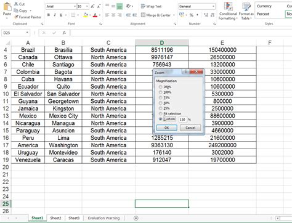Click the custom zoom percentage field
This screenshot has height=223, width=292.
(182, 120)
